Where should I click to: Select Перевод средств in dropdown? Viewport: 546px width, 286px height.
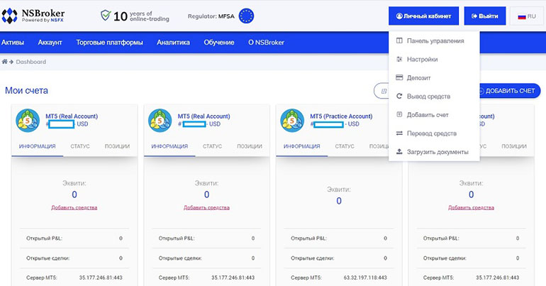pos(434,133)
